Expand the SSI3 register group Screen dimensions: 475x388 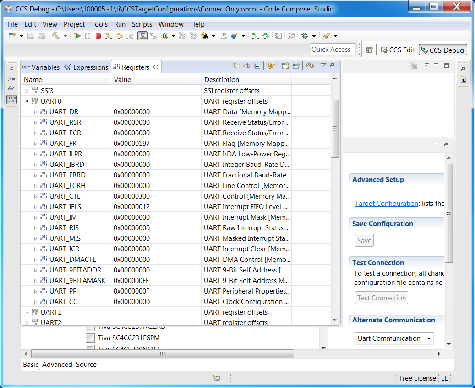[27, 91]
